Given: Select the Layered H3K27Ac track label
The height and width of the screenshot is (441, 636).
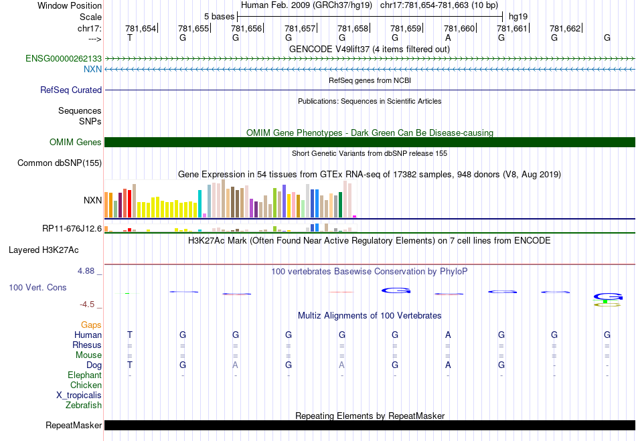Looking at the screenshot, I should [x=44, y=250].
